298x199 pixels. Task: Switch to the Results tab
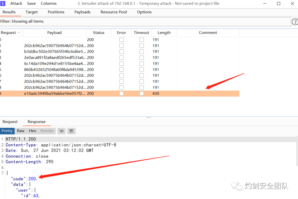[x=9, y=12]
